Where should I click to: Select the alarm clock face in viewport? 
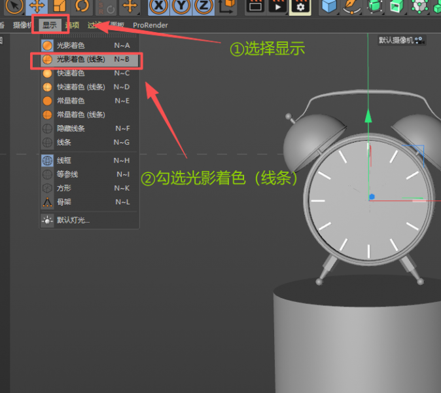pyautogui.click(x=368, y=200)
